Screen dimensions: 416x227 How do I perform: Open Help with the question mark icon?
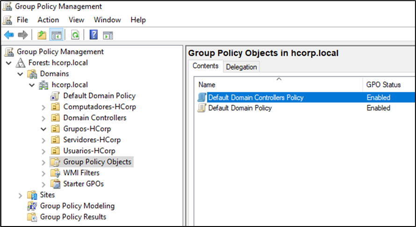(x=93, y=35)
